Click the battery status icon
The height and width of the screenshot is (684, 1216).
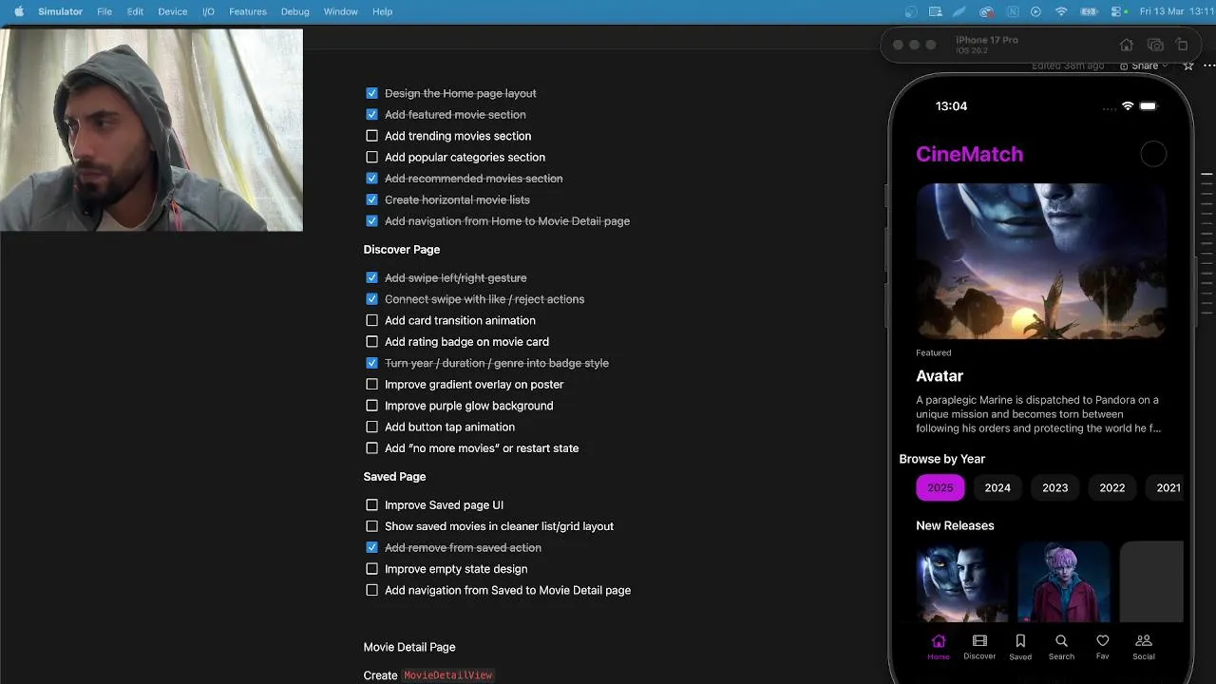[1088, 11]
